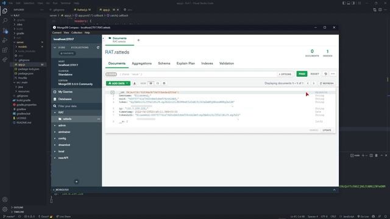
Task: Expand the TIMELINE section in VS Code
Action: tap(19, 212)
